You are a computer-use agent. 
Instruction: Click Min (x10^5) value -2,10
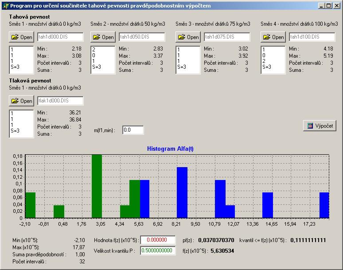[79, 240]
